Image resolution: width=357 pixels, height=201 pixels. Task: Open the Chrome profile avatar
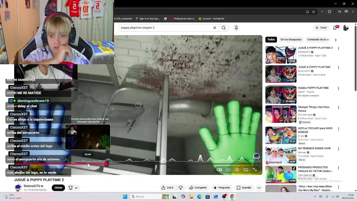(x=346, y=12)
